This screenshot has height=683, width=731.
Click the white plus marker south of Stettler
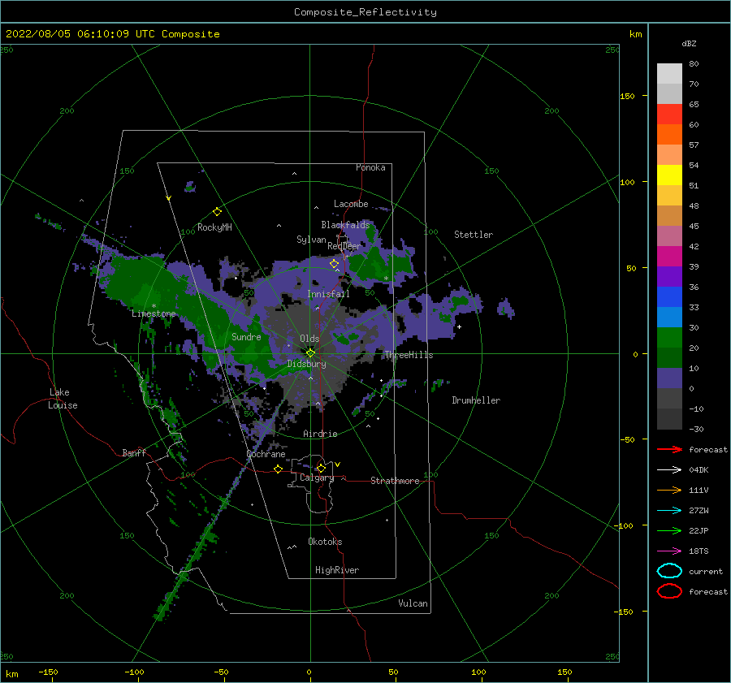coord(459,326)
